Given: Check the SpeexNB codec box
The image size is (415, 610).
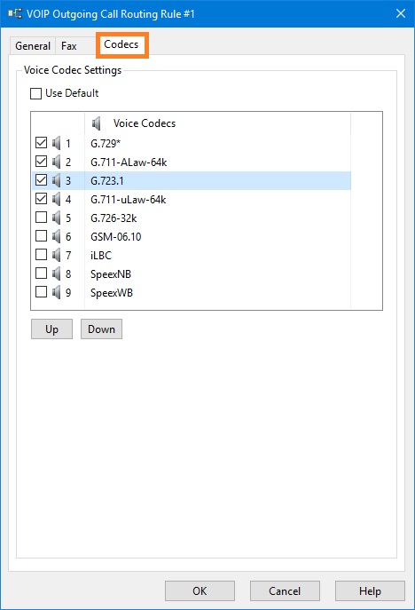Looking at the screenshot, I should point(41,273).
